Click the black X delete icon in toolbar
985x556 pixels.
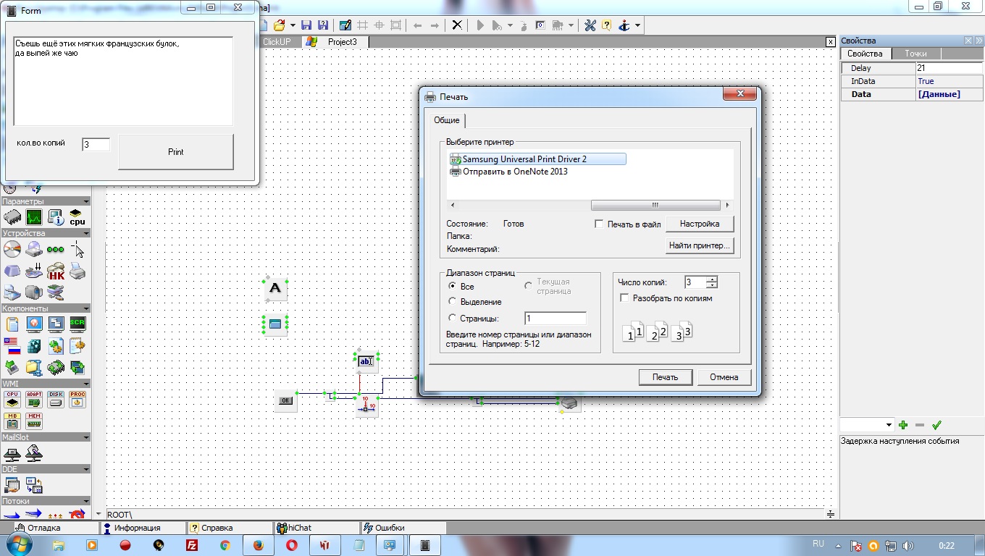tap(457, 25)
